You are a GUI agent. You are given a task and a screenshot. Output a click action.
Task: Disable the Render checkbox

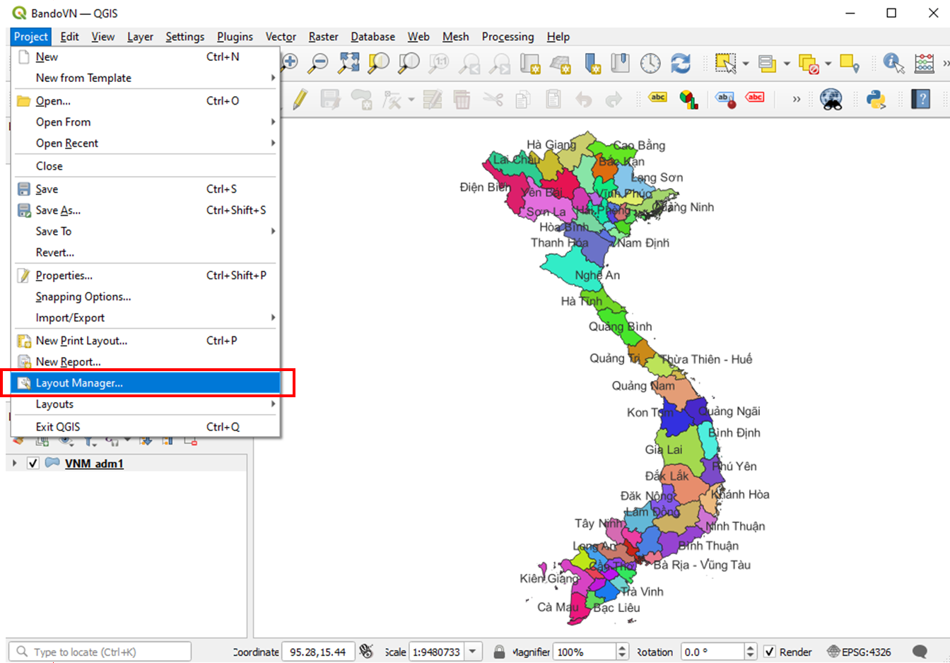coord(770,652)
